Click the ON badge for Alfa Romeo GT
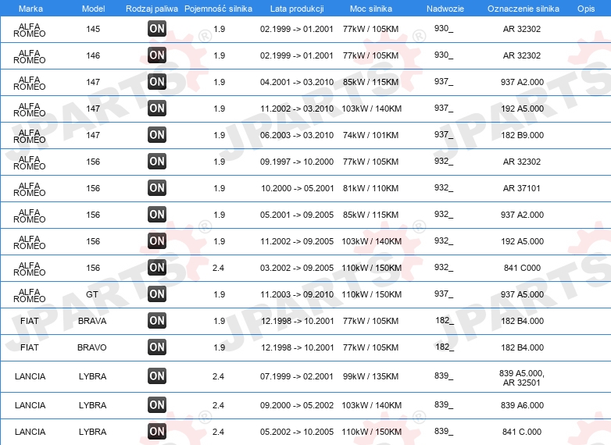 pyautogui.click(x=157, y=294)
